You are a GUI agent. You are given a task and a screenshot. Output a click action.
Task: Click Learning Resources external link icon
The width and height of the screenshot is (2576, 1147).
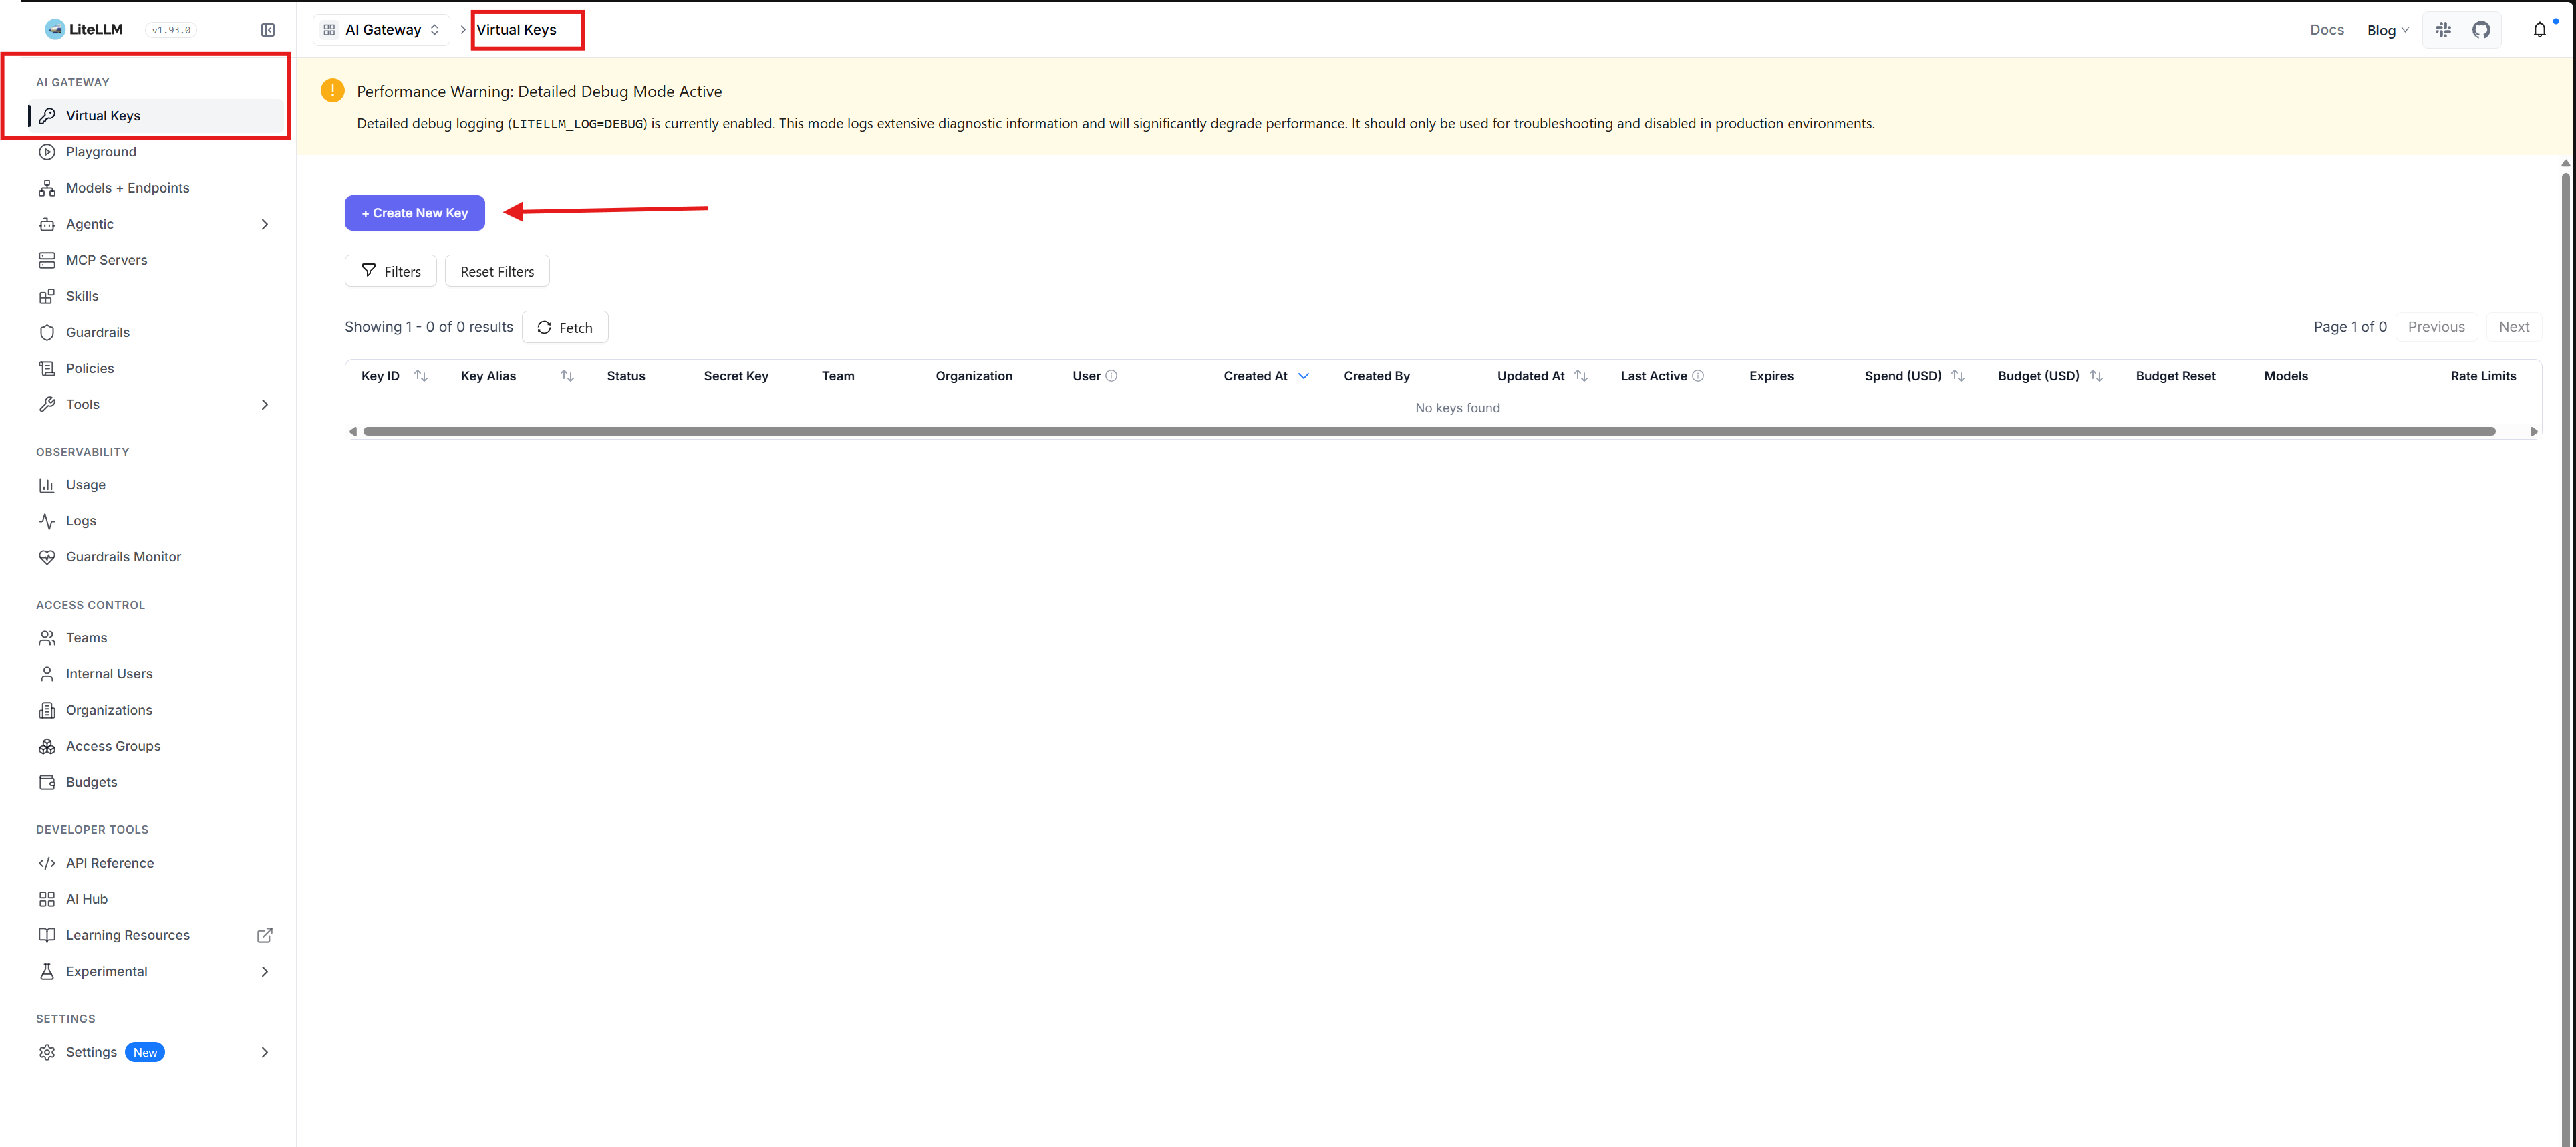(x=265, y=935)
